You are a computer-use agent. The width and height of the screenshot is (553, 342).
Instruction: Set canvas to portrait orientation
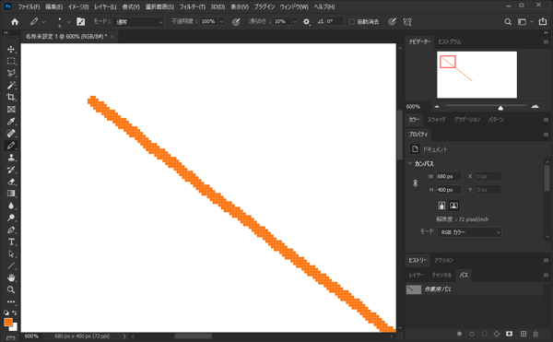click(x=441, y=206)
